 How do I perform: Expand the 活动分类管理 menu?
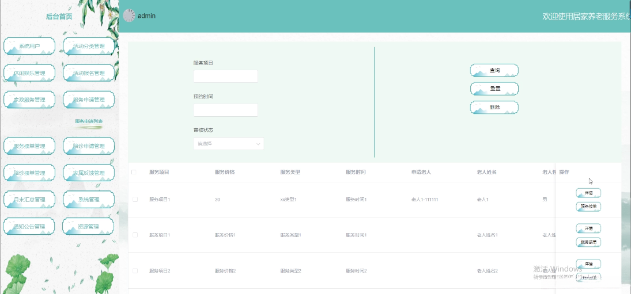coord(89,46)
